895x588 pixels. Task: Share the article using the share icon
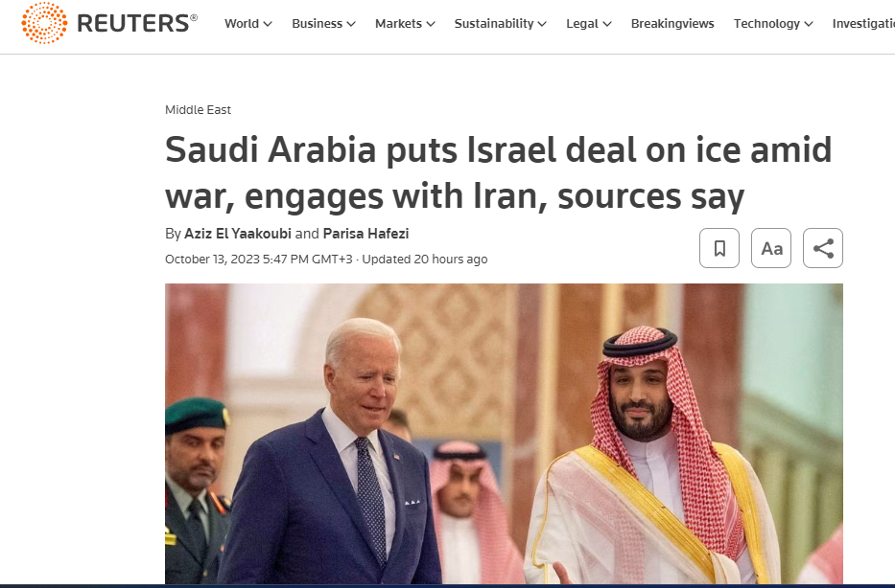[822, 248]
